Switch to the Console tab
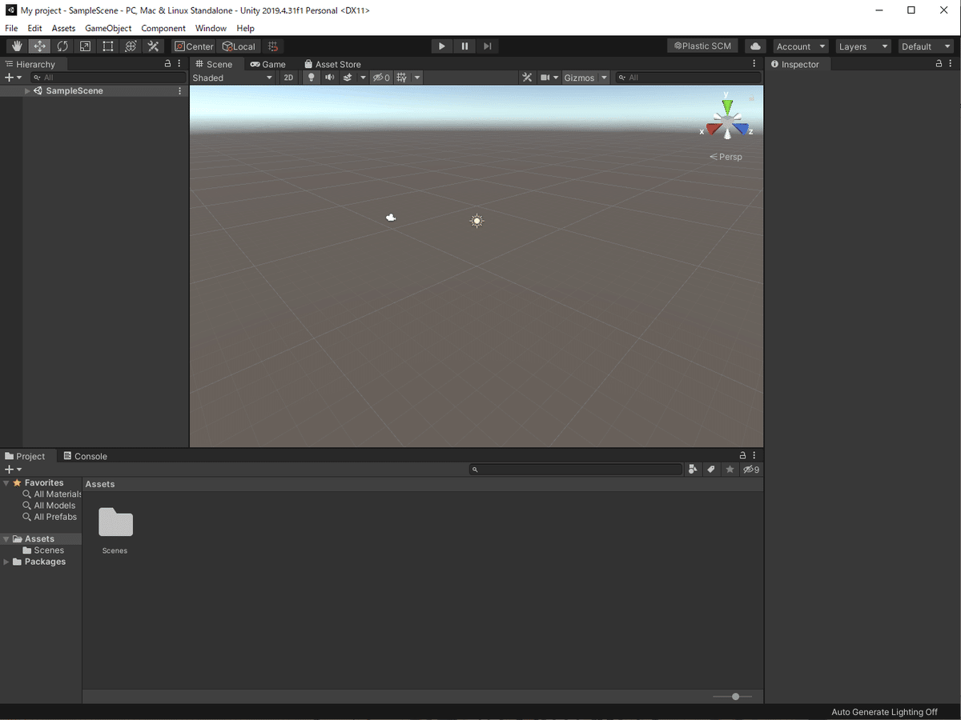Image resolution: width=961 pixels, height=720 pixels. pyautogui.click(x=85, y=456)
